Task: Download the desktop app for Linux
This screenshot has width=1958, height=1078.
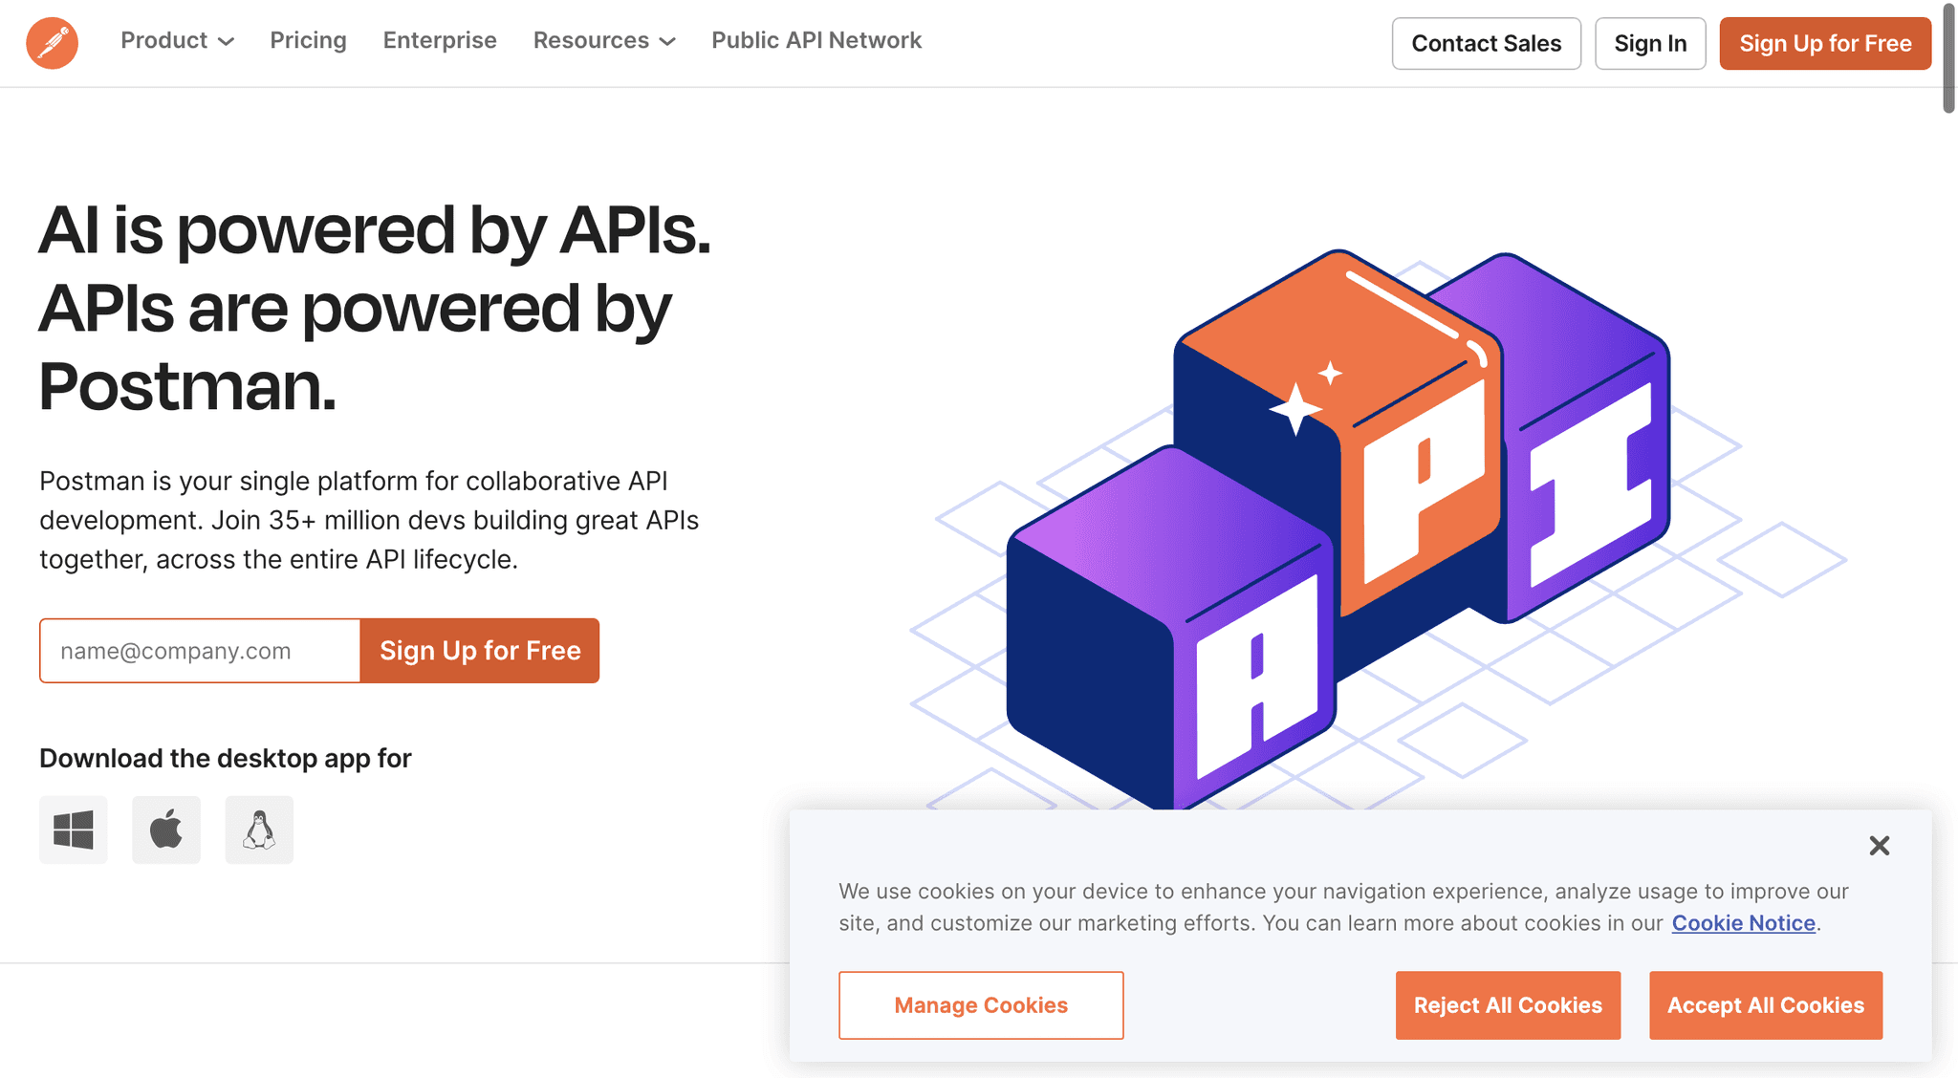Action: tap(258, 830)
